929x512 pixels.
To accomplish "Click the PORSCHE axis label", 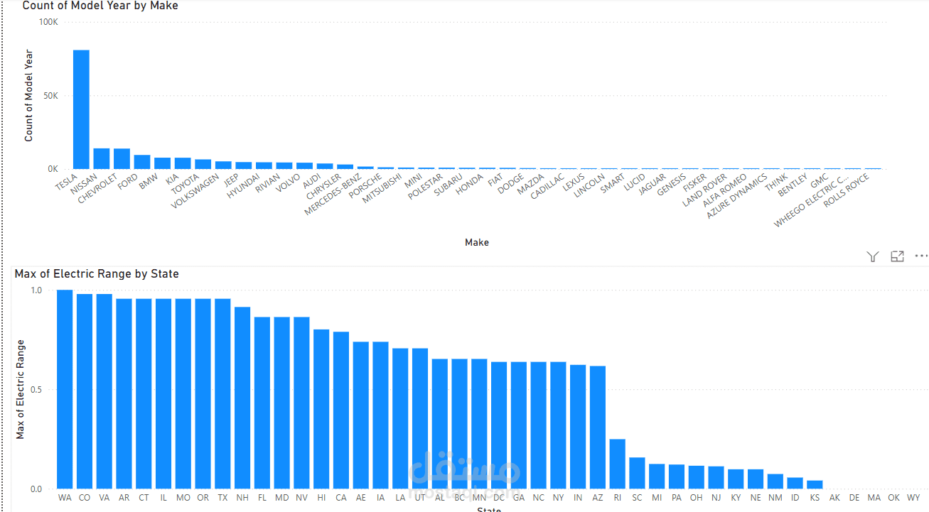I will [367, 186].
